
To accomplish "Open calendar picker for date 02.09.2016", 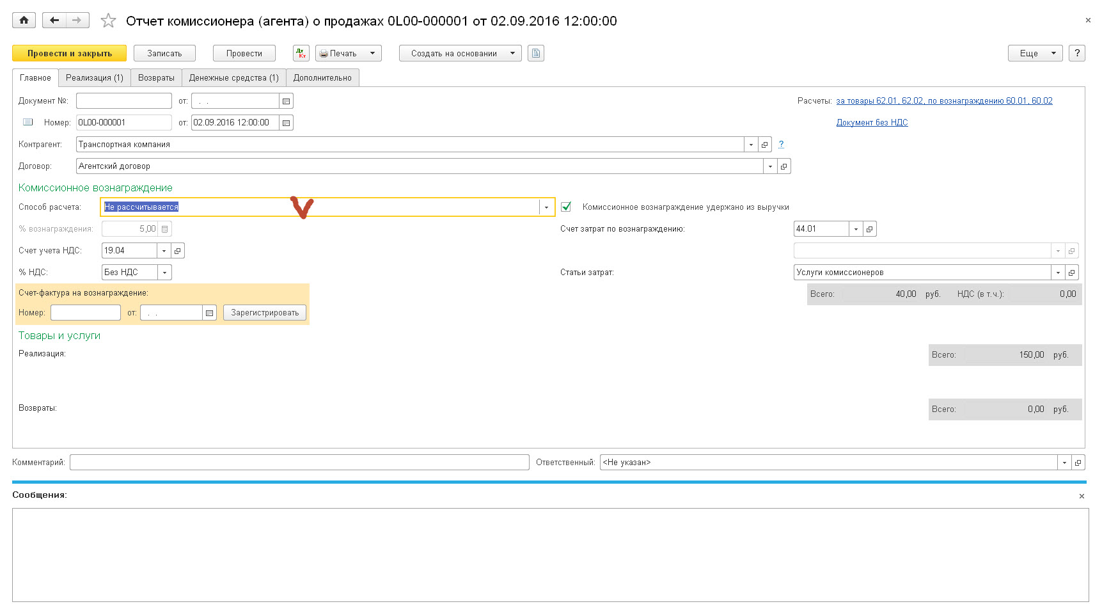I will (x=287, y=123).
